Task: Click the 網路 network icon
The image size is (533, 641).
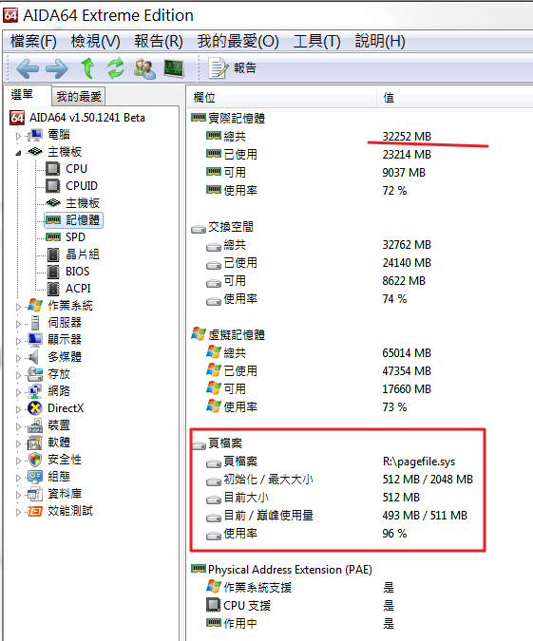Action: [35, 391]
